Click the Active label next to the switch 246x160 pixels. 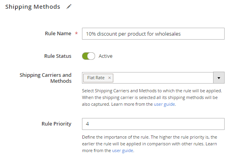(x=105, y=56)
